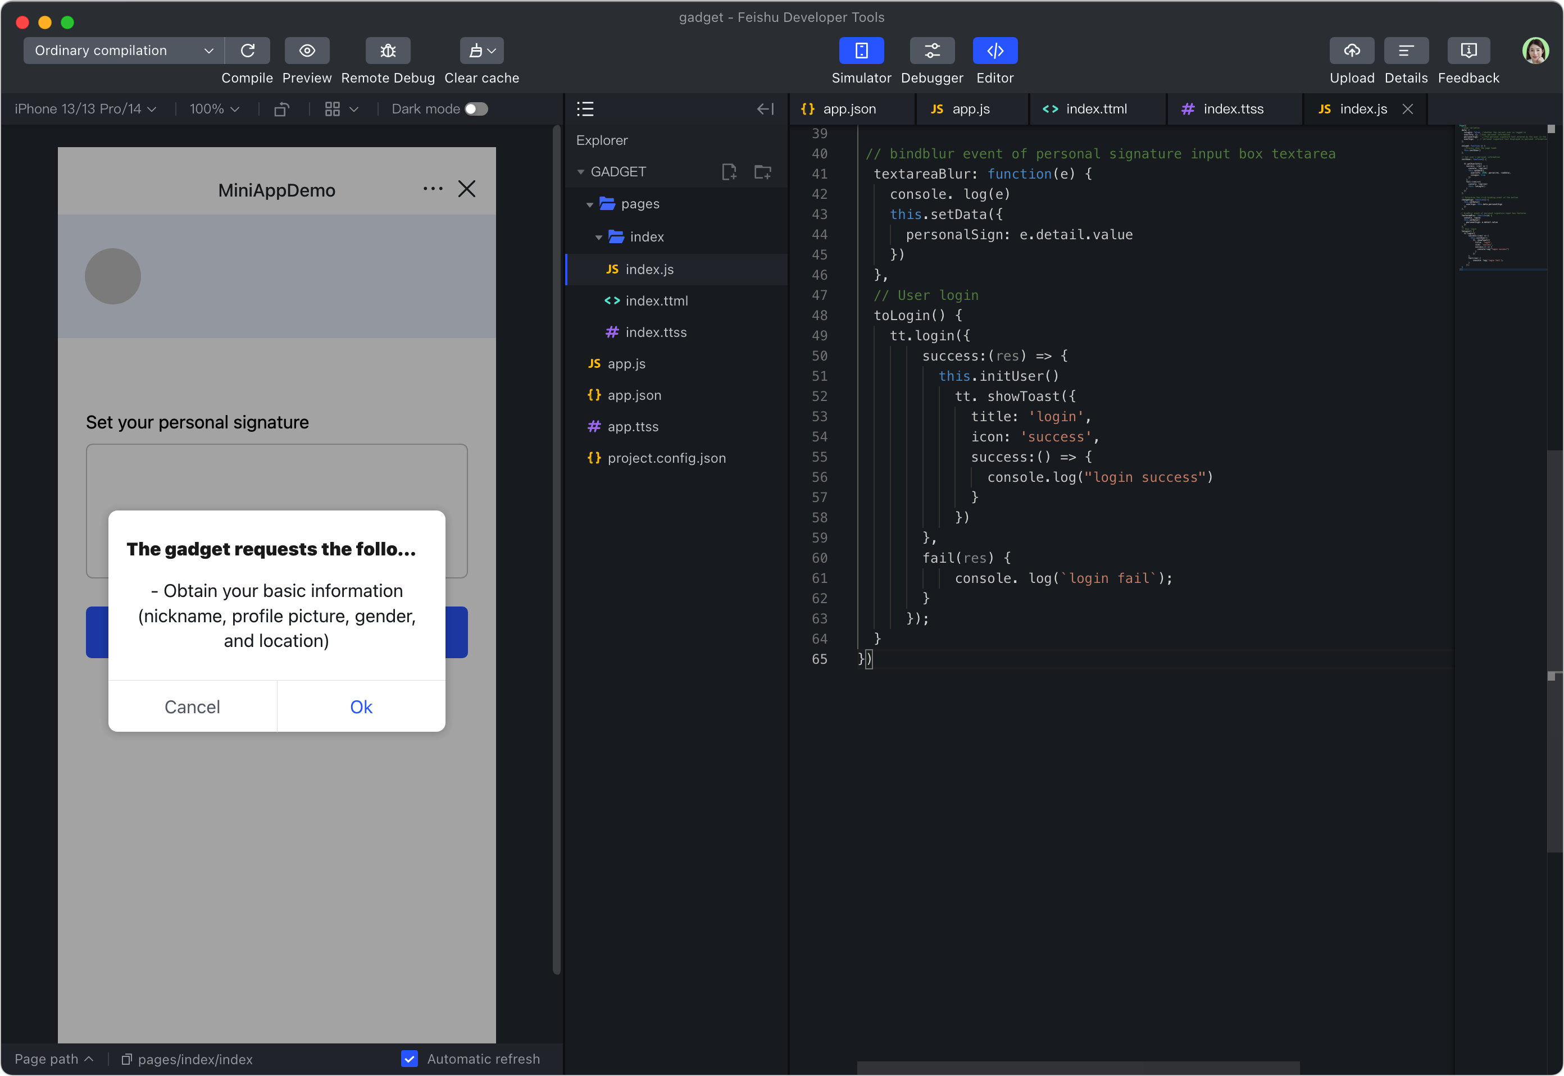Create new file in GADGET explorer
1564x1076 pixels.
pyautogui.click(x=729, y=172)
